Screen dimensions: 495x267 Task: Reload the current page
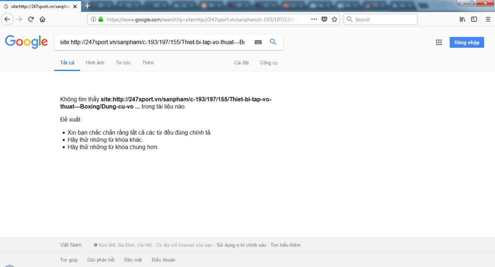(31, 19)
